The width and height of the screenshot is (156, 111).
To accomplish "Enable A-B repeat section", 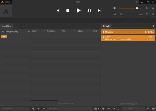I will coord(141,14).
